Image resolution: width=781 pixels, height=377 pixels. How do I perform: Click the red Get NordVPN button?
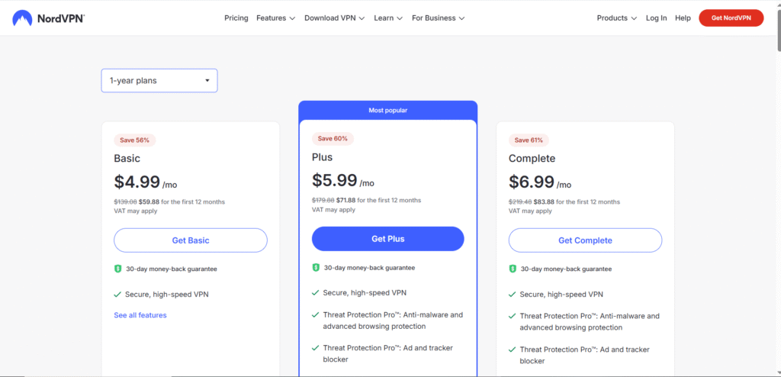[x=731, y=18]
